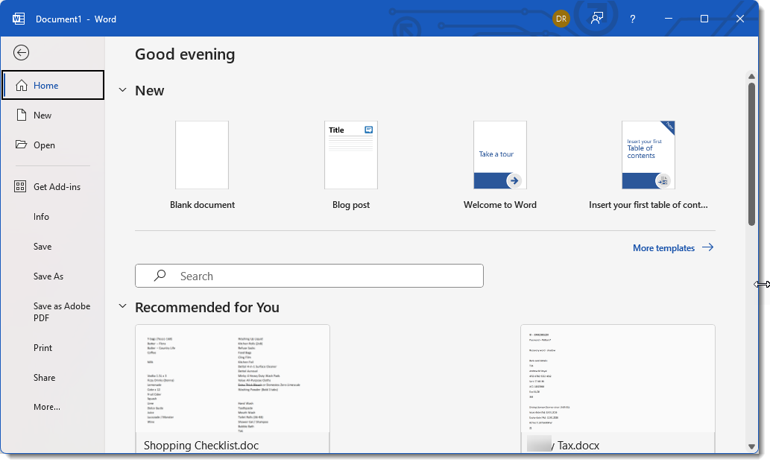The height and width of the screenshot is (465, 770).
Task: Open the DR account profile icon
Action: [561, 19]
